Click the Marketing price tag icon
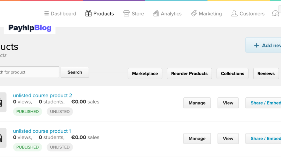Screen dimensions: 281x158 pos(194,13)
